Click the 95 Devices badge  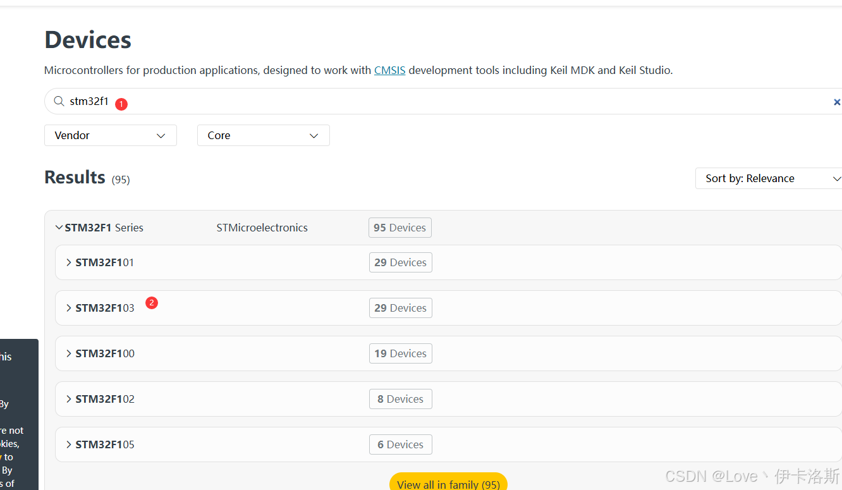400,228
